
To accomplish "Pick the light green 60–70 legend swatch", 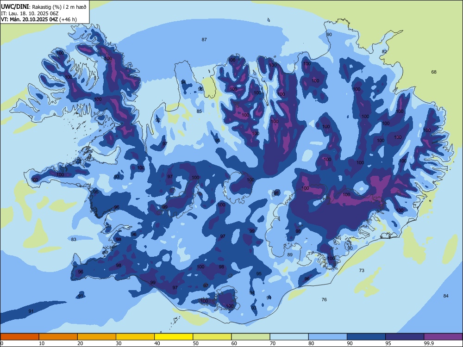I will pos(250,337).
